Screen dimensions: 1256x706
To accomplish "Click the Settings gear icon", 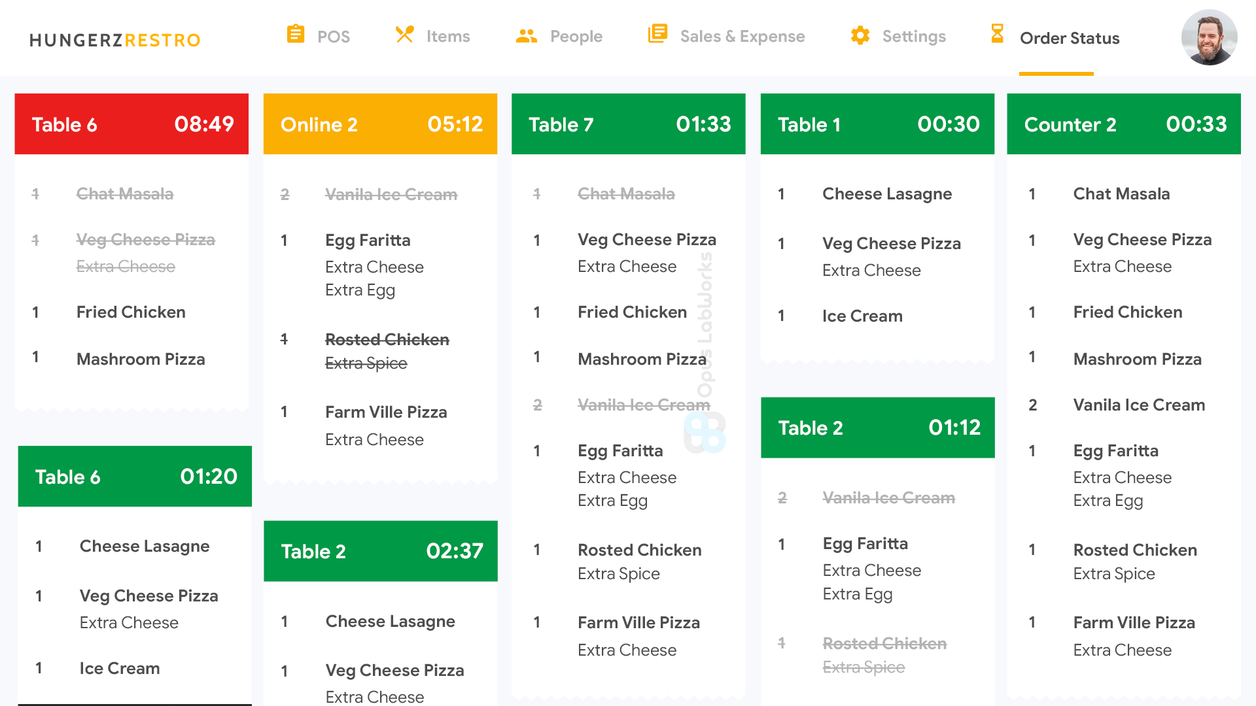I will pyautogui.click(x=860, y=35).
